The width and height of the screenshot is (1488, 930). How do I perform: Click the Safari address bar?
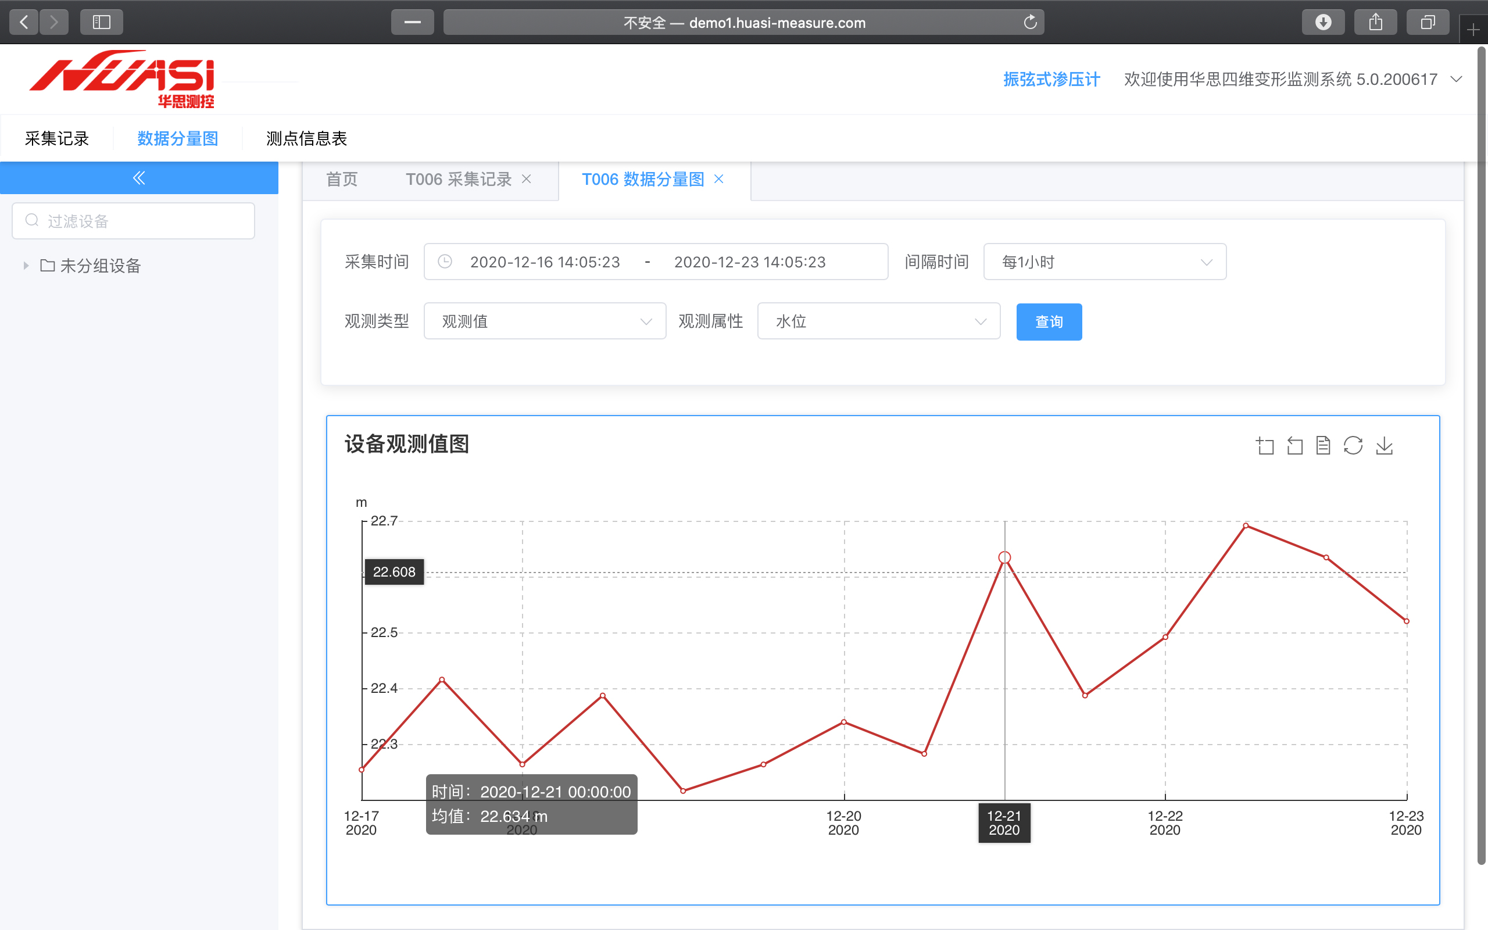point(743,22)
